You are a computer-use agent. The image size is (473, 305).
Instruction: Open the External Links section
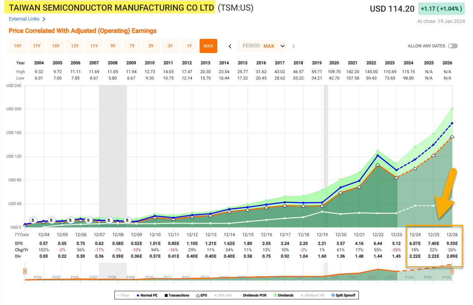pyautogui.click(x=25, y=19)
